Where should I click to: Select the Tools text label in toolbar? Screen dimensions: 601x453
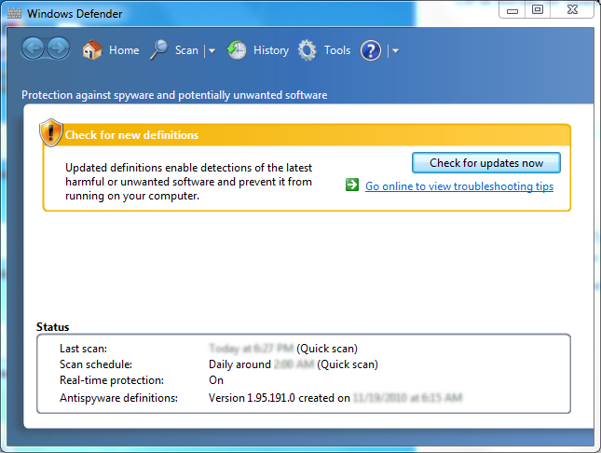tap(337, 50)
